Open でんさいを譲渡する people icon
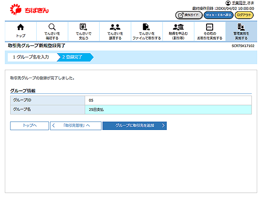Screen dimensions: 262x198 click(x=115, y=27)
